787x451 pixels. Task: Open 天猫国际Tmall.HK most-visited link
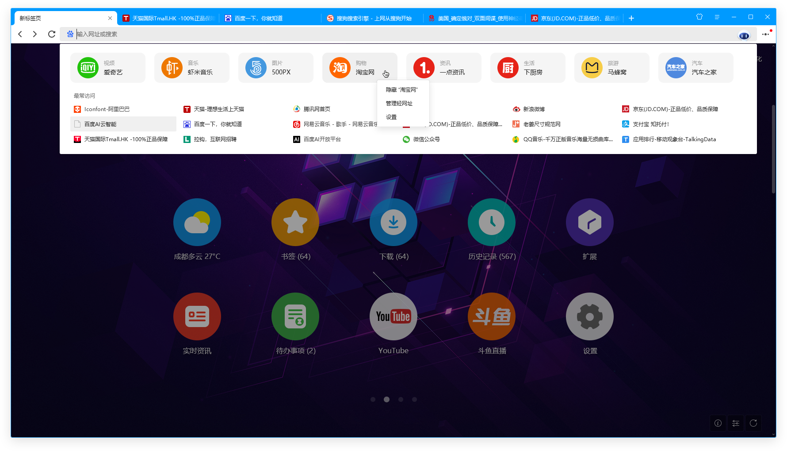121,139
